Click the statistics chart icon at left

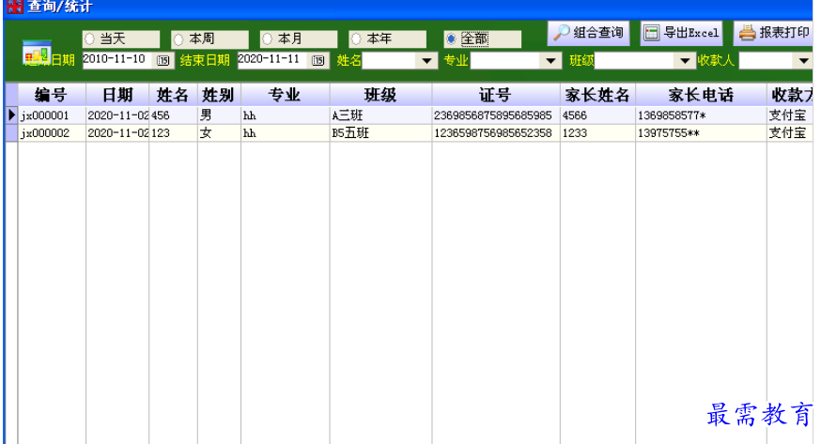(x=36, y=53)
